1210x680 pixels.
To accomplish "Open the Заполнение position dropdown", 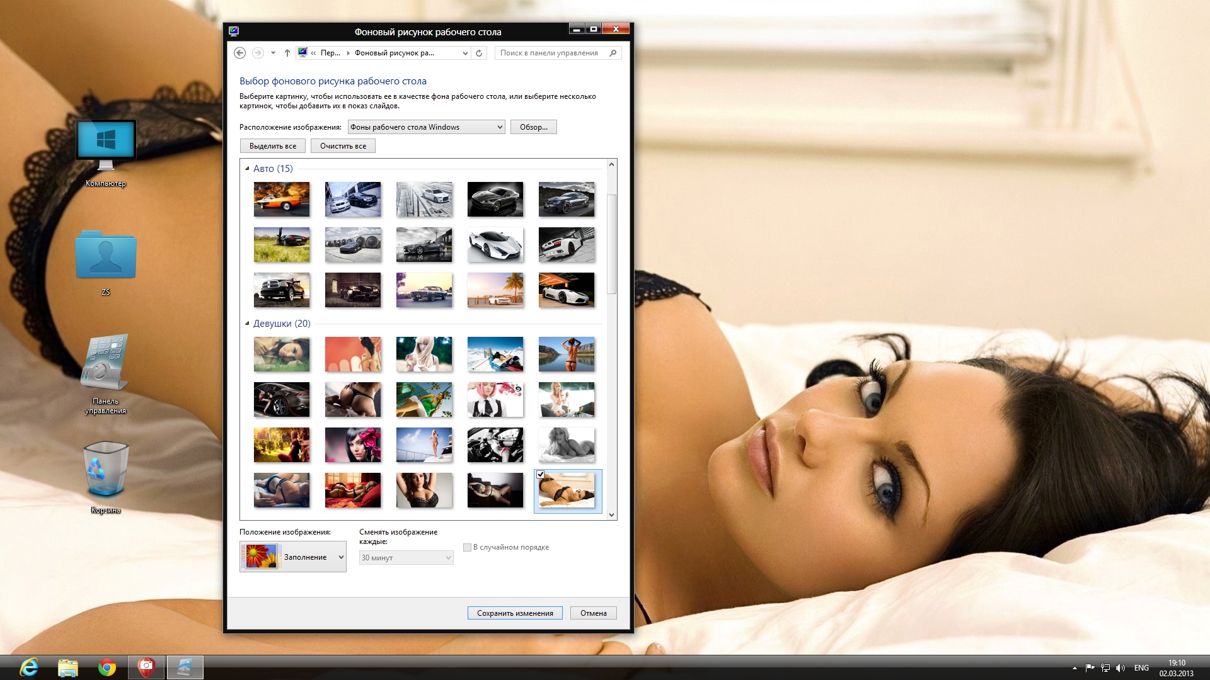I will (x=293, y=557).
